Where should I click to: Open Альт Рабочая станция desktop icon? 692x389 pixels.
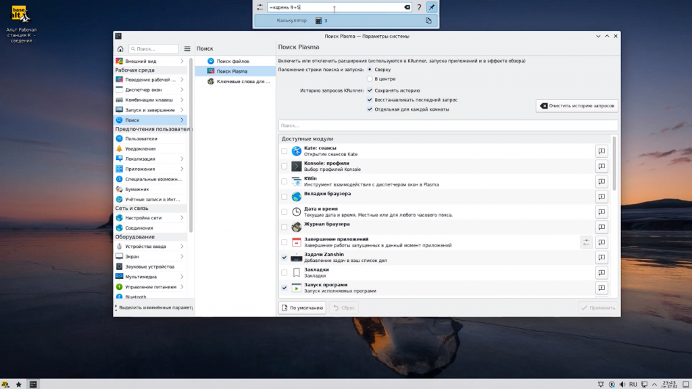click(21, 24)
